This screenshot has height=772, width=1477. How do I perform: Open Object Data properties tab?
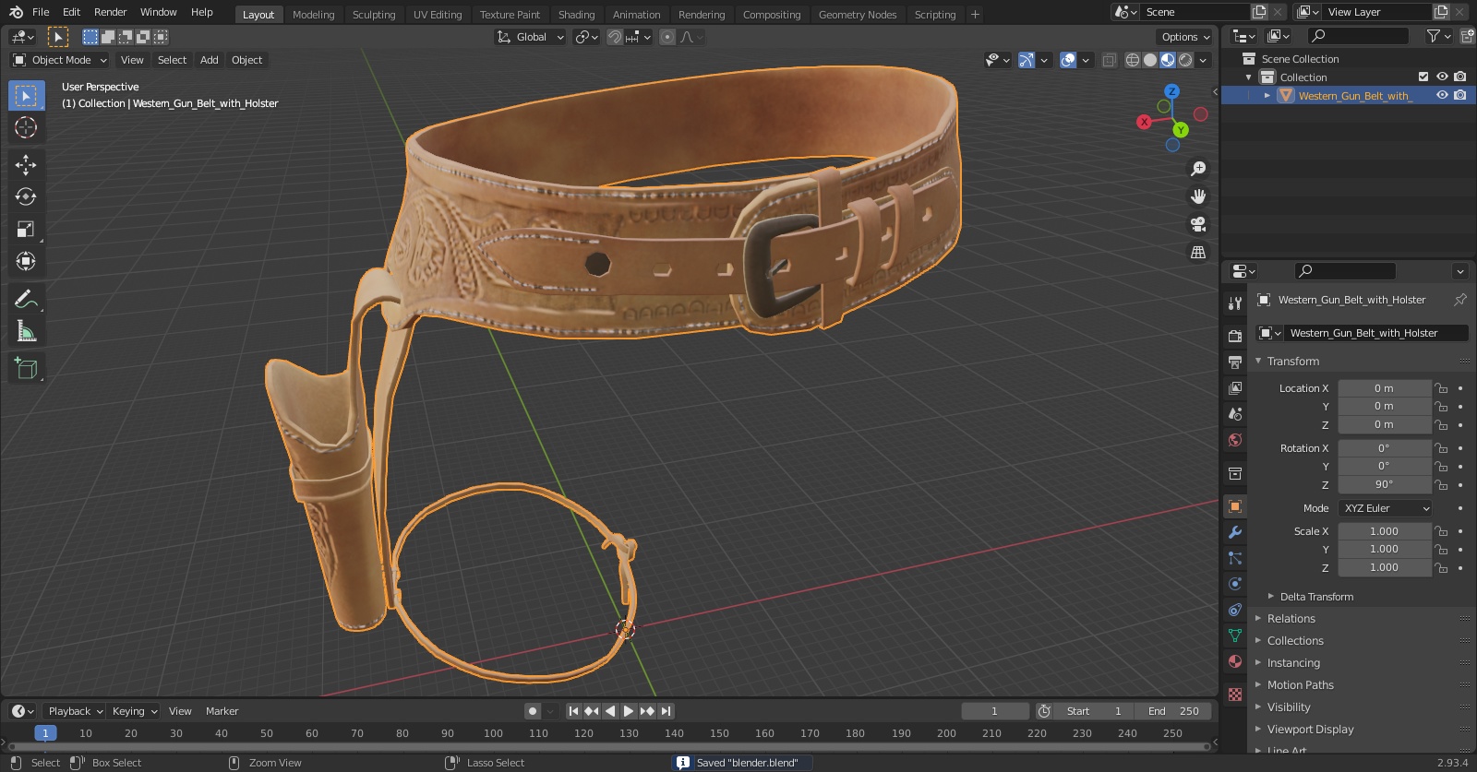tap(1235, 635)
